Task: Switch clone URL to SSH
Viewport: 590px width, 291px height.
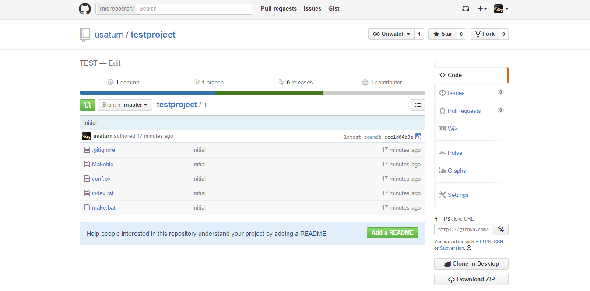Action: (499, 242)
